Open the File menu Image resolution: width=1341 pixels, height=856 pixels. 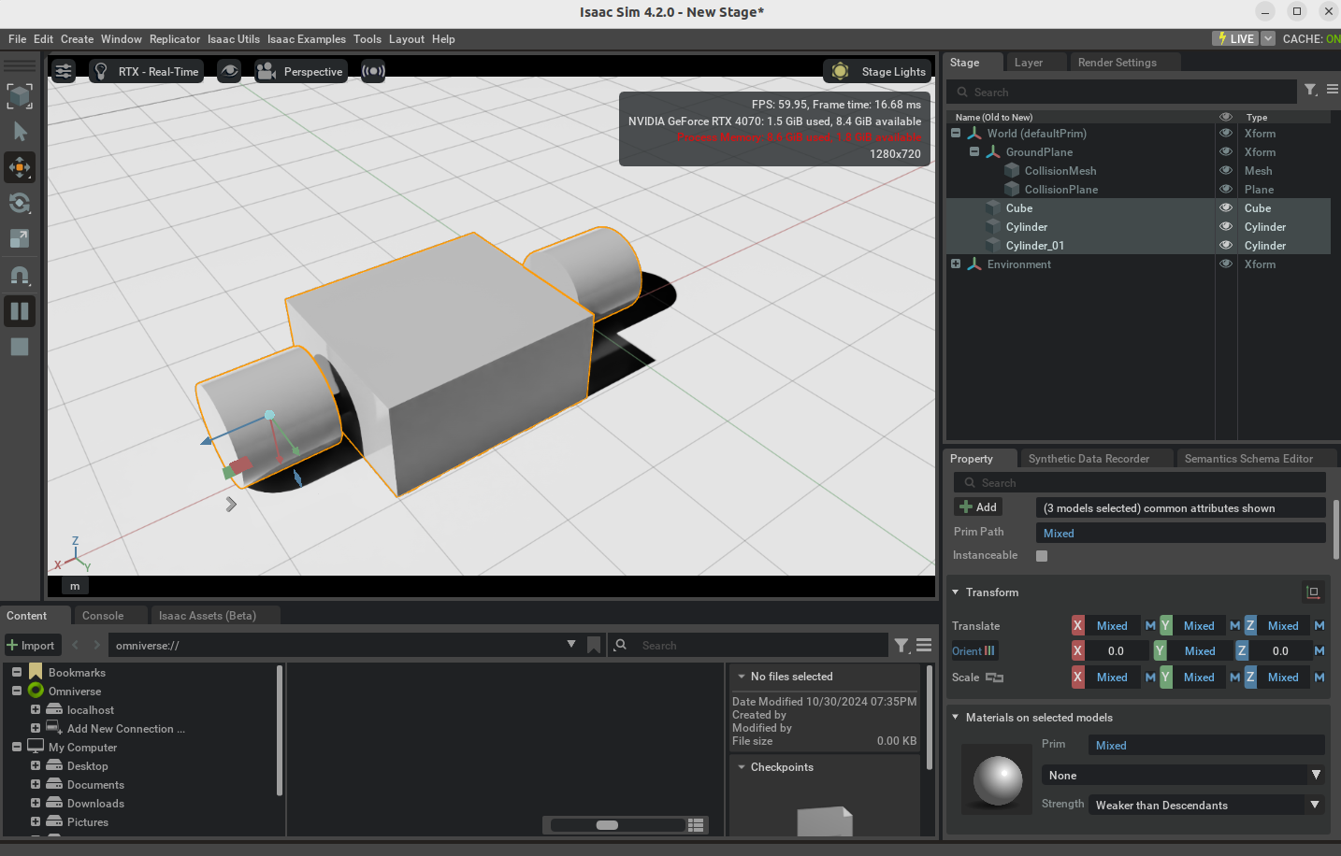tap(17, 39)
